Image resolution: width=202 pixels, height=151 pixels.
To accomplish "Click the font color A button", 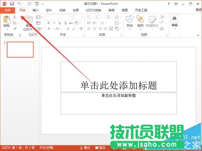I will click(x=49, y=29).
